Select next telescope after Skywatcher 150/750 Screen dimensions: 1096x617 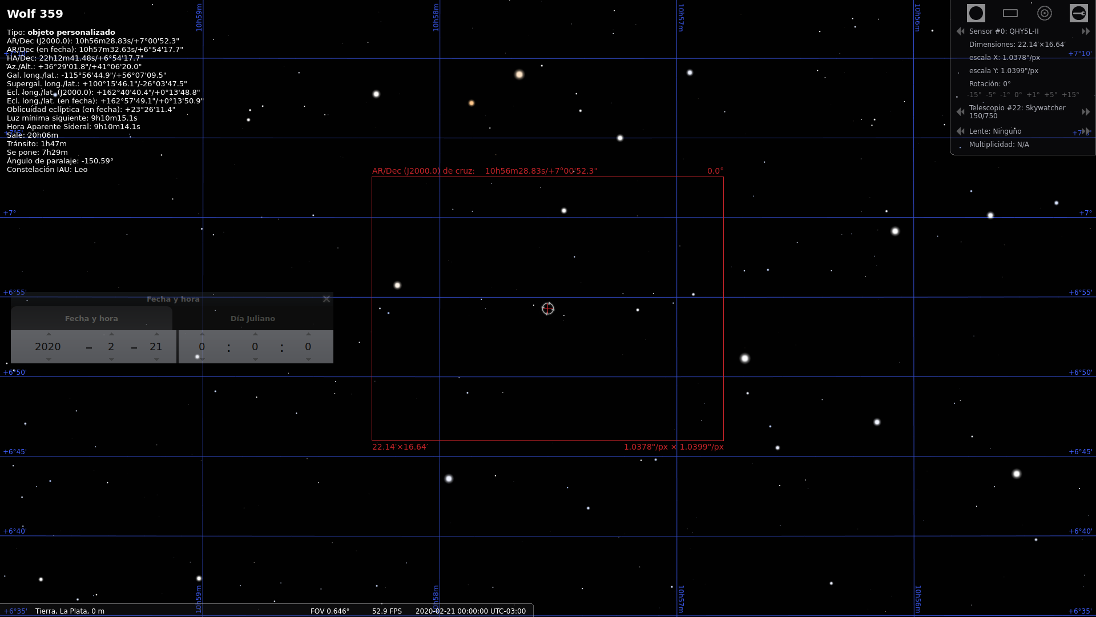[1086, 112]
